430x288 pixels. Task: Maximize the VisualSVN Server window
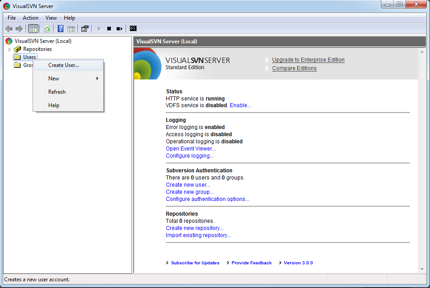click(400, 4)
